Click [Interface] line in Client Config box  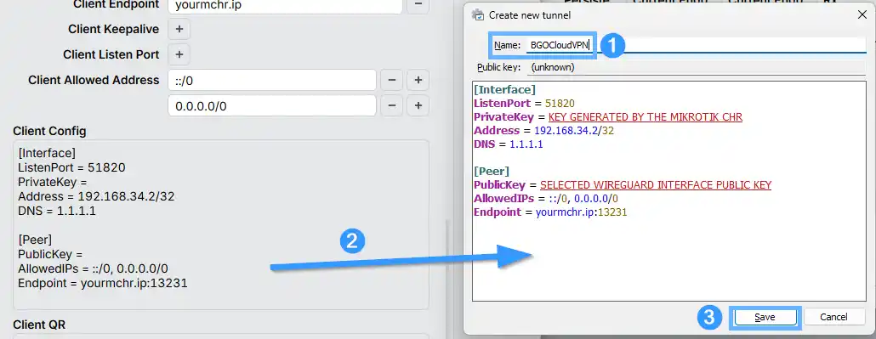(47, 153)
